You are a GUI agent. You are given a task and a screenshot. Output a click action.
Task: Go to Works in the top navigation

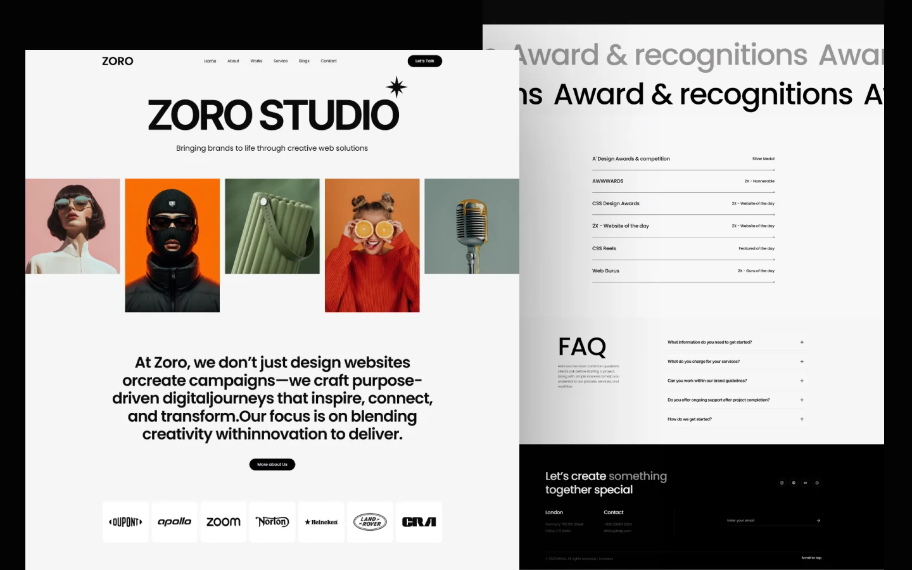(256, 61)
